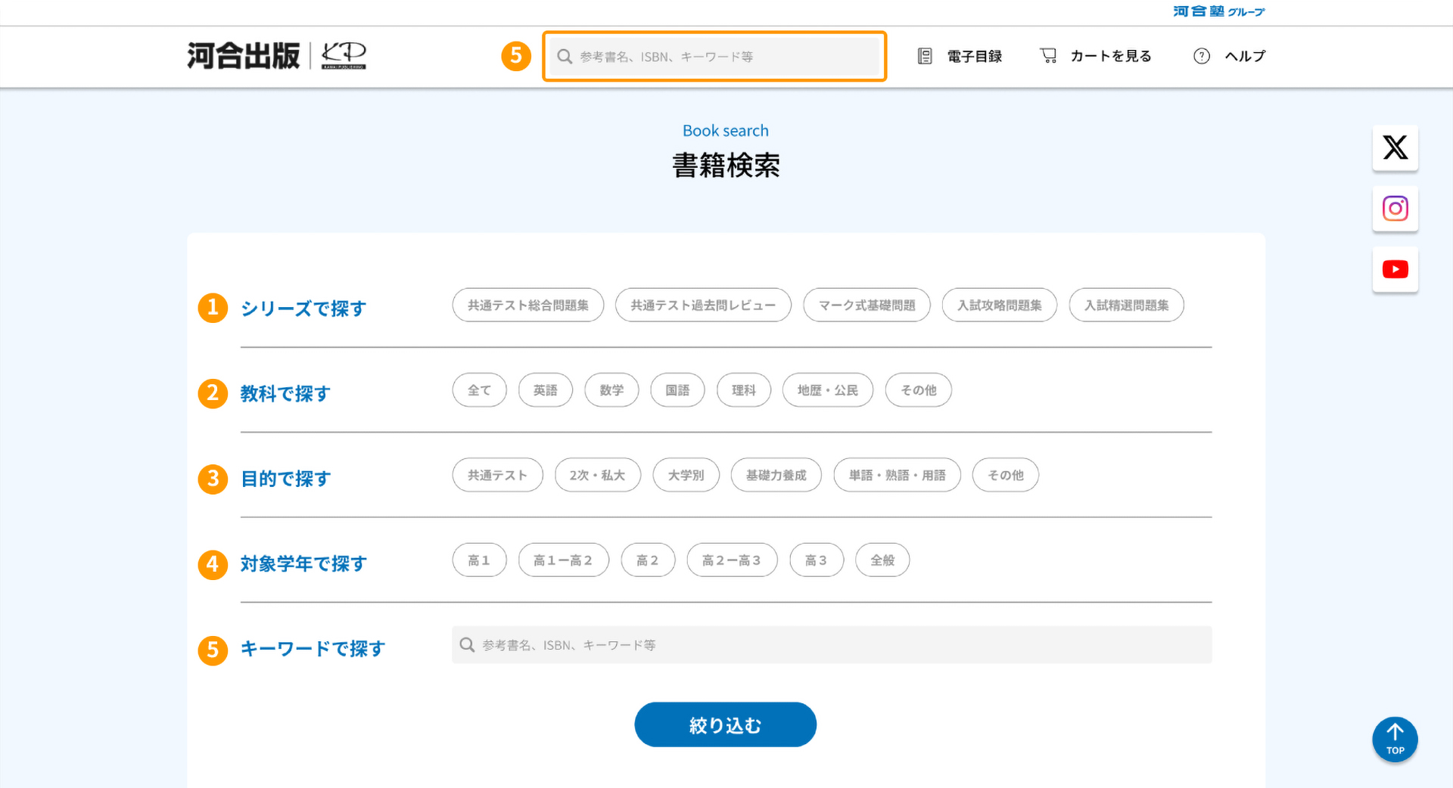Select the 高3 grade filter
Screen dimensions: 1453x788
pyautogui.click(x=816, y=560)
